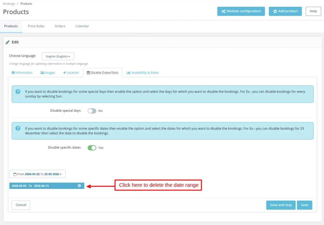Click the info icon on Information tab
The width and height of the screenshot is (324, 225).
(13, 73)
